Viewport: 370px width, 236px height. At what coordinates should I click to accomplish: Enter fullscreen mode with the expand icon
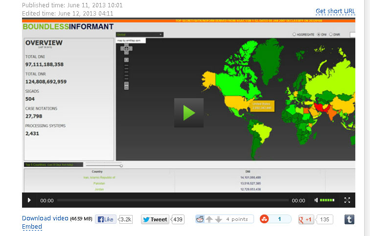click(347, 200)
